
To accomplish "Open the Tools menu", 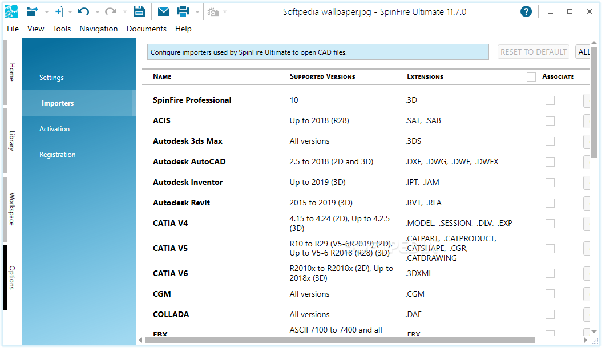I will [x=62, y=29].
